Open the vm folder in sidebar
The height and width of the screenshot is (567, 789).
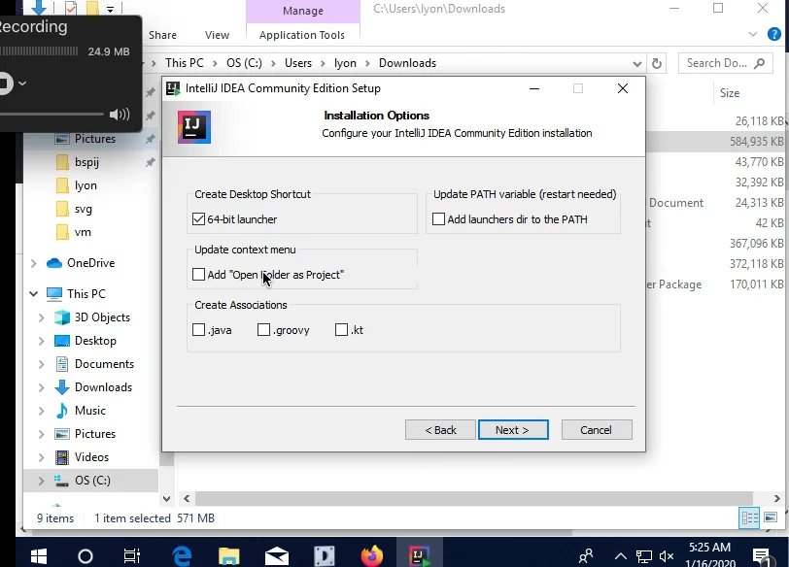[83, 232]
